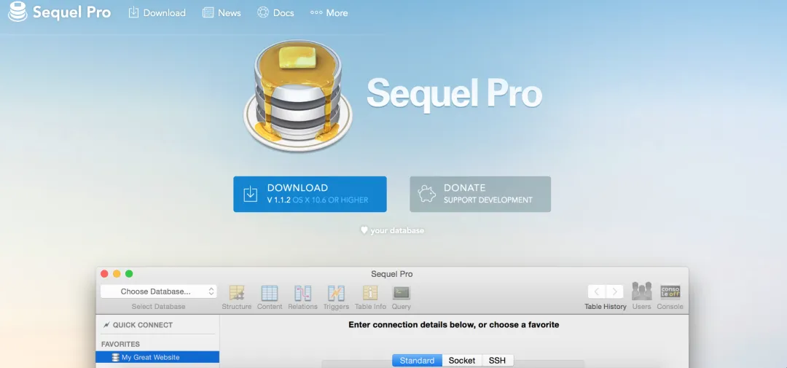The height and width of the screenshot is (368, 787).
Task: Click the Table History label
Action: pos(606,306)
